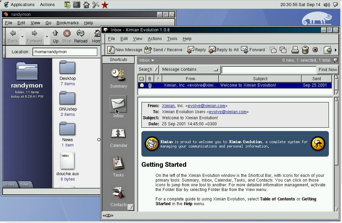Click the message preview vertical scrollbar
This screenshot has width=342, height=223.
tap(336, 154)
